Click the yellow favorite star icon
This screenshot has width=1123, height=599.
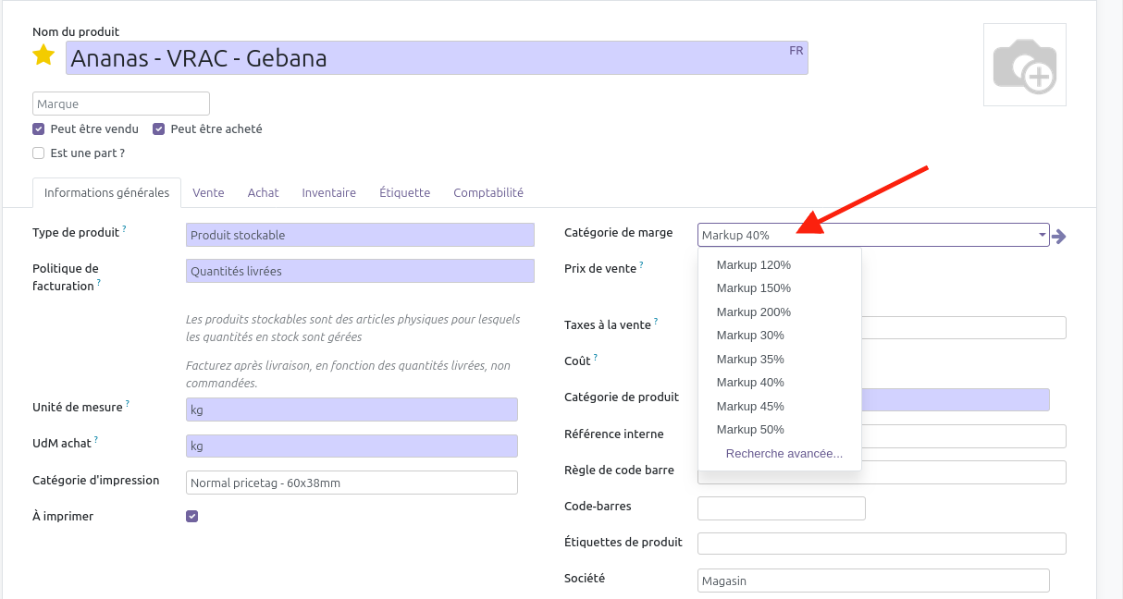tap(43, 55)
